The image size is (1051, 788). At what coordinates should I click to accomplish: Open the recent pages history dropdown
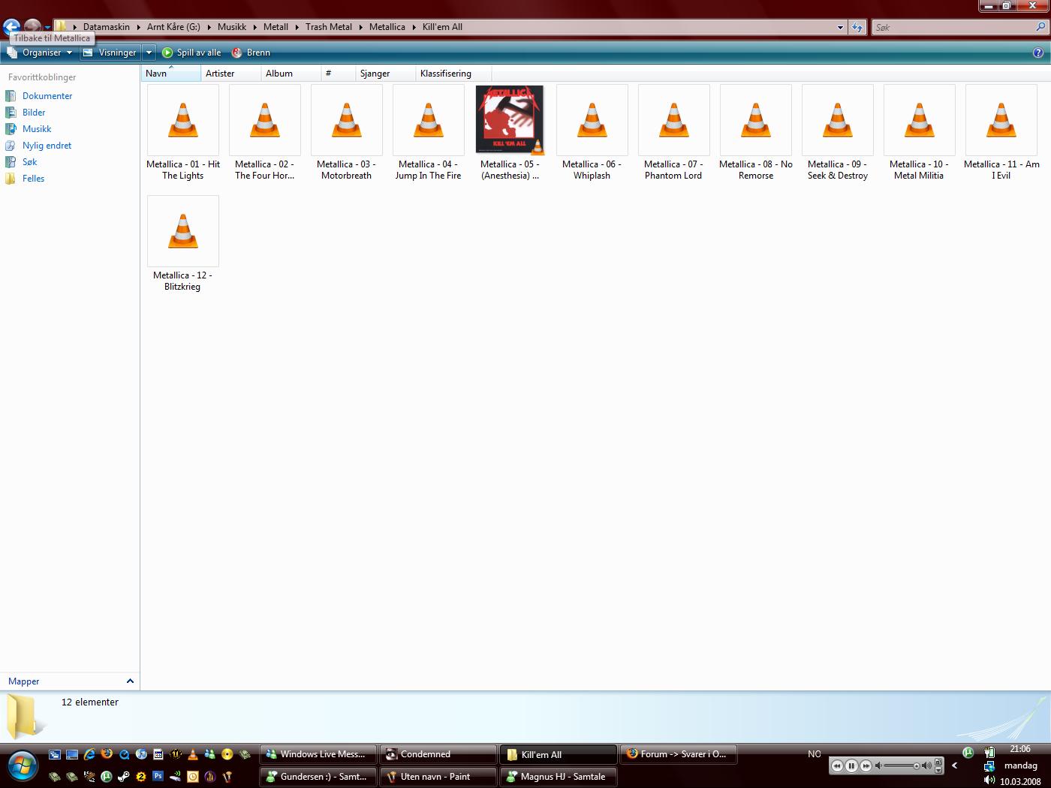(47, 28)
